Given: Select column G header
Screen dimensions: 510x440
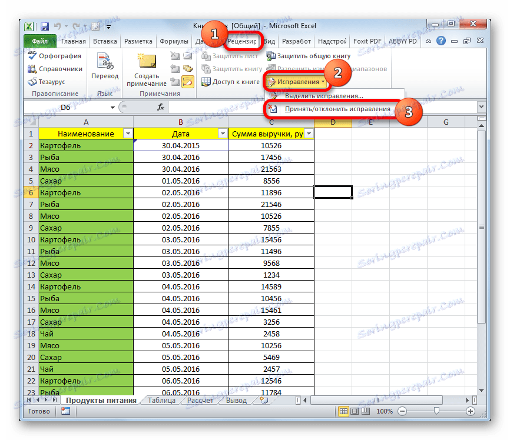Looking at the screenshot, I should (446, 122).
